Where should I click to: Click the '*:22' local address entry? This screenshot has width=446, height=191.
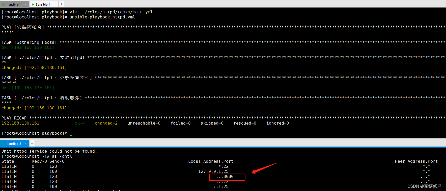tap(224, 166)
